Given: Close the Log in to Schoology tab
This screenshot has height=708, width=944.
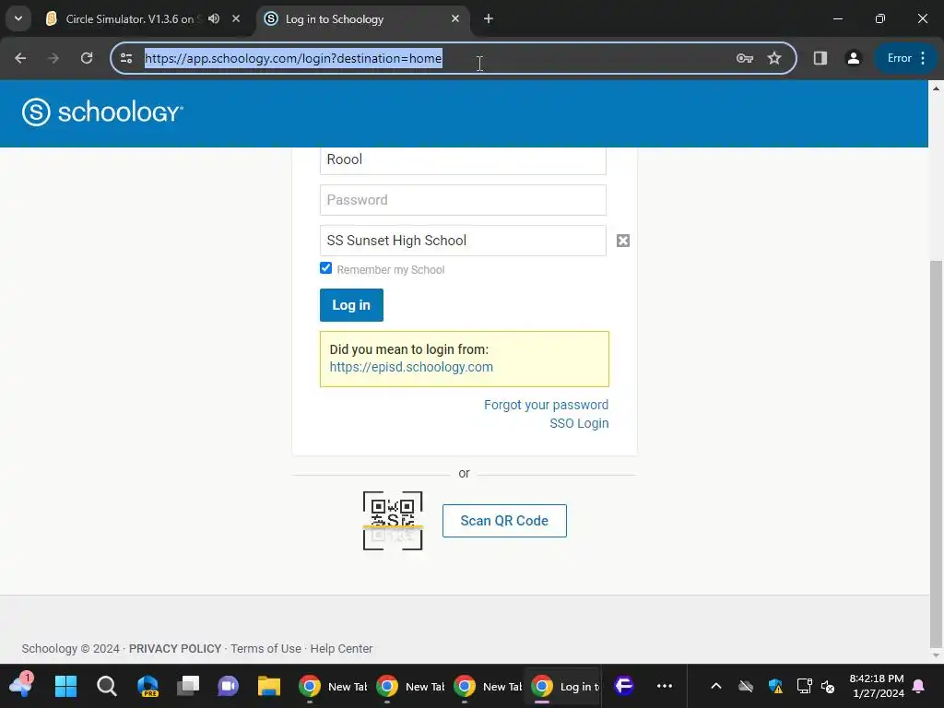Looking at the screenshot, I should click(x=455, y=18).
